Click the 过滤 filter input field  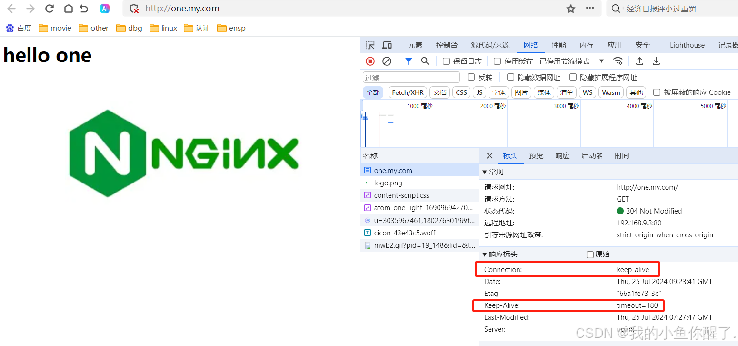click(x=411, y=77)
